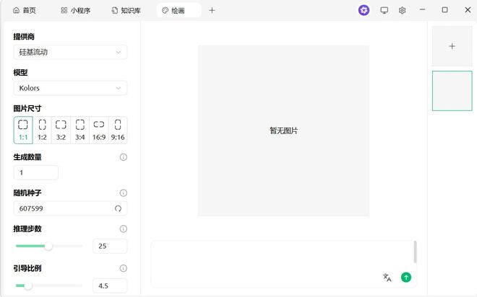The width and height of the screenshot is (477, 297).
Task: Go to the 首页 tab
Action: (25, 11)
